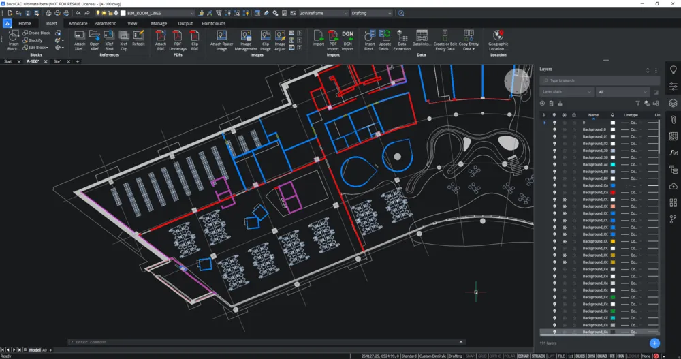Screen dimensions: 681x359
Task: Expand the Layer state dropdown
Action: tap(567, 91)
